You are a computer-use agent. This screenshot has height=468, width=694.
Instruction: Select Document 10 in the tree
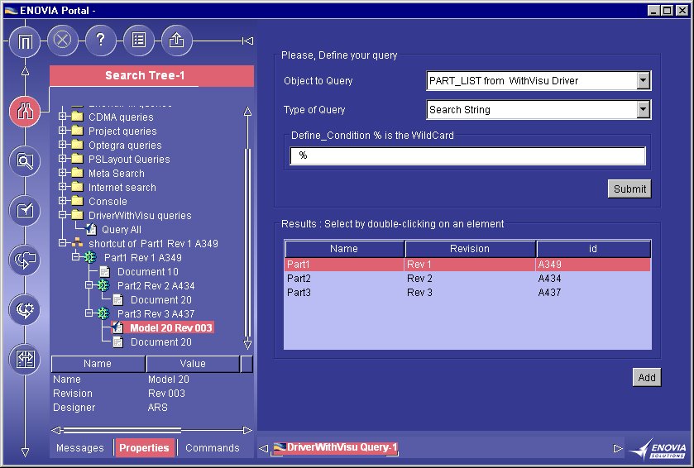(x=148, y=271)
